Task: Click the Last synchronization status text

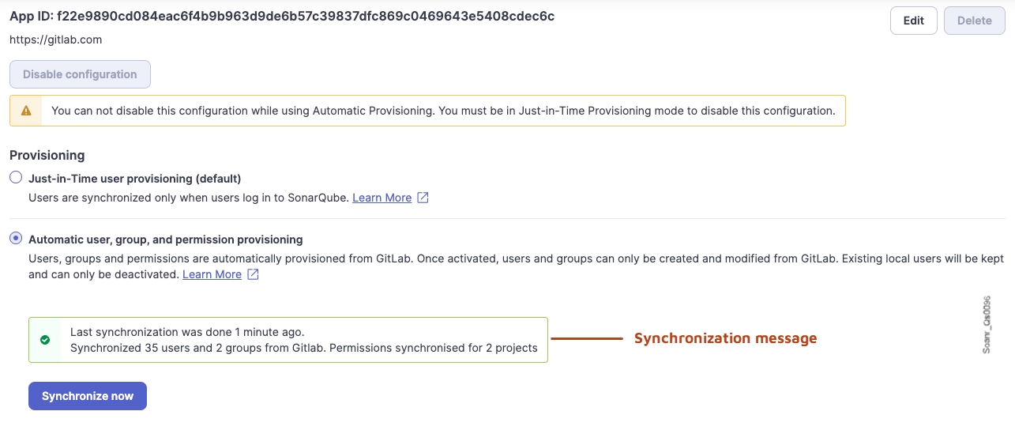Action: tap(187, 332)
